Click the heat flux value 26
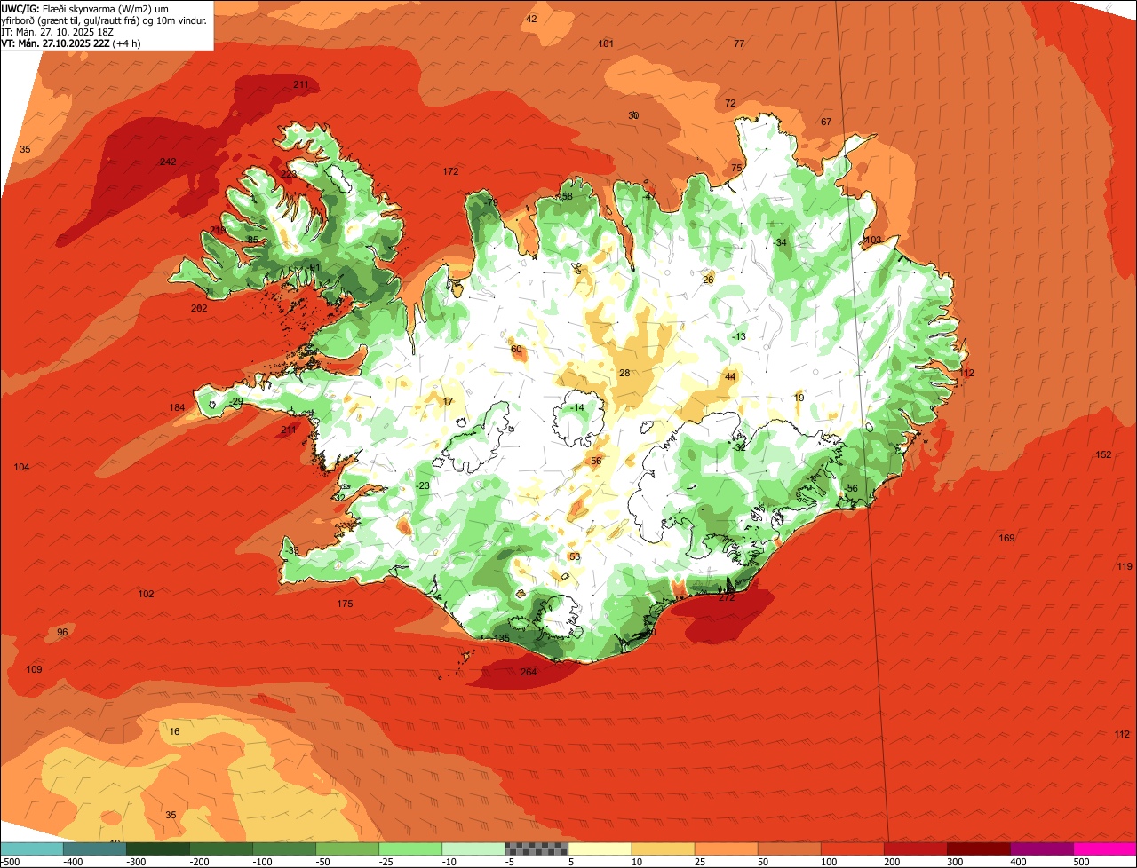The width and height of the screenshot is (1137, 868). pyautogui.click(x=708, y=280)
